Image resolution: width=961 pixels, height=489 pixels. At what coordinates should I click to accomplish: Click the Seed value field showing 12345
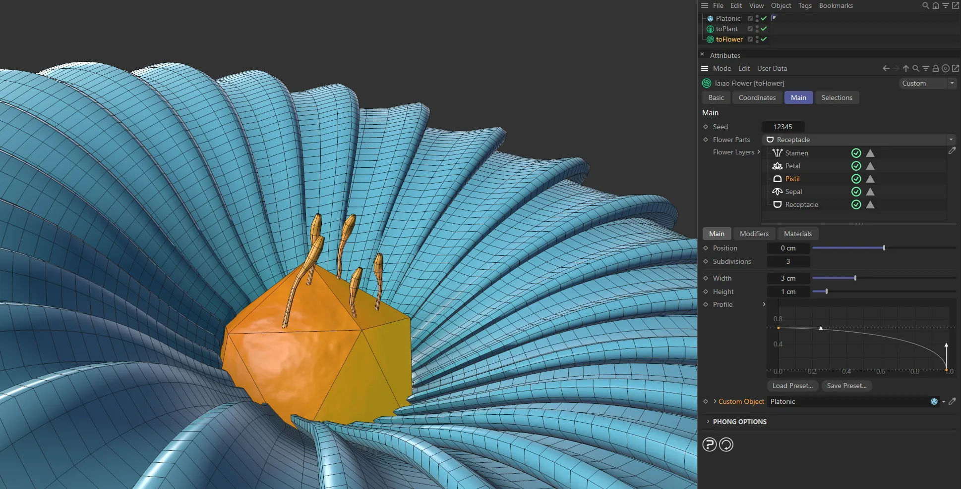[783, 127]
